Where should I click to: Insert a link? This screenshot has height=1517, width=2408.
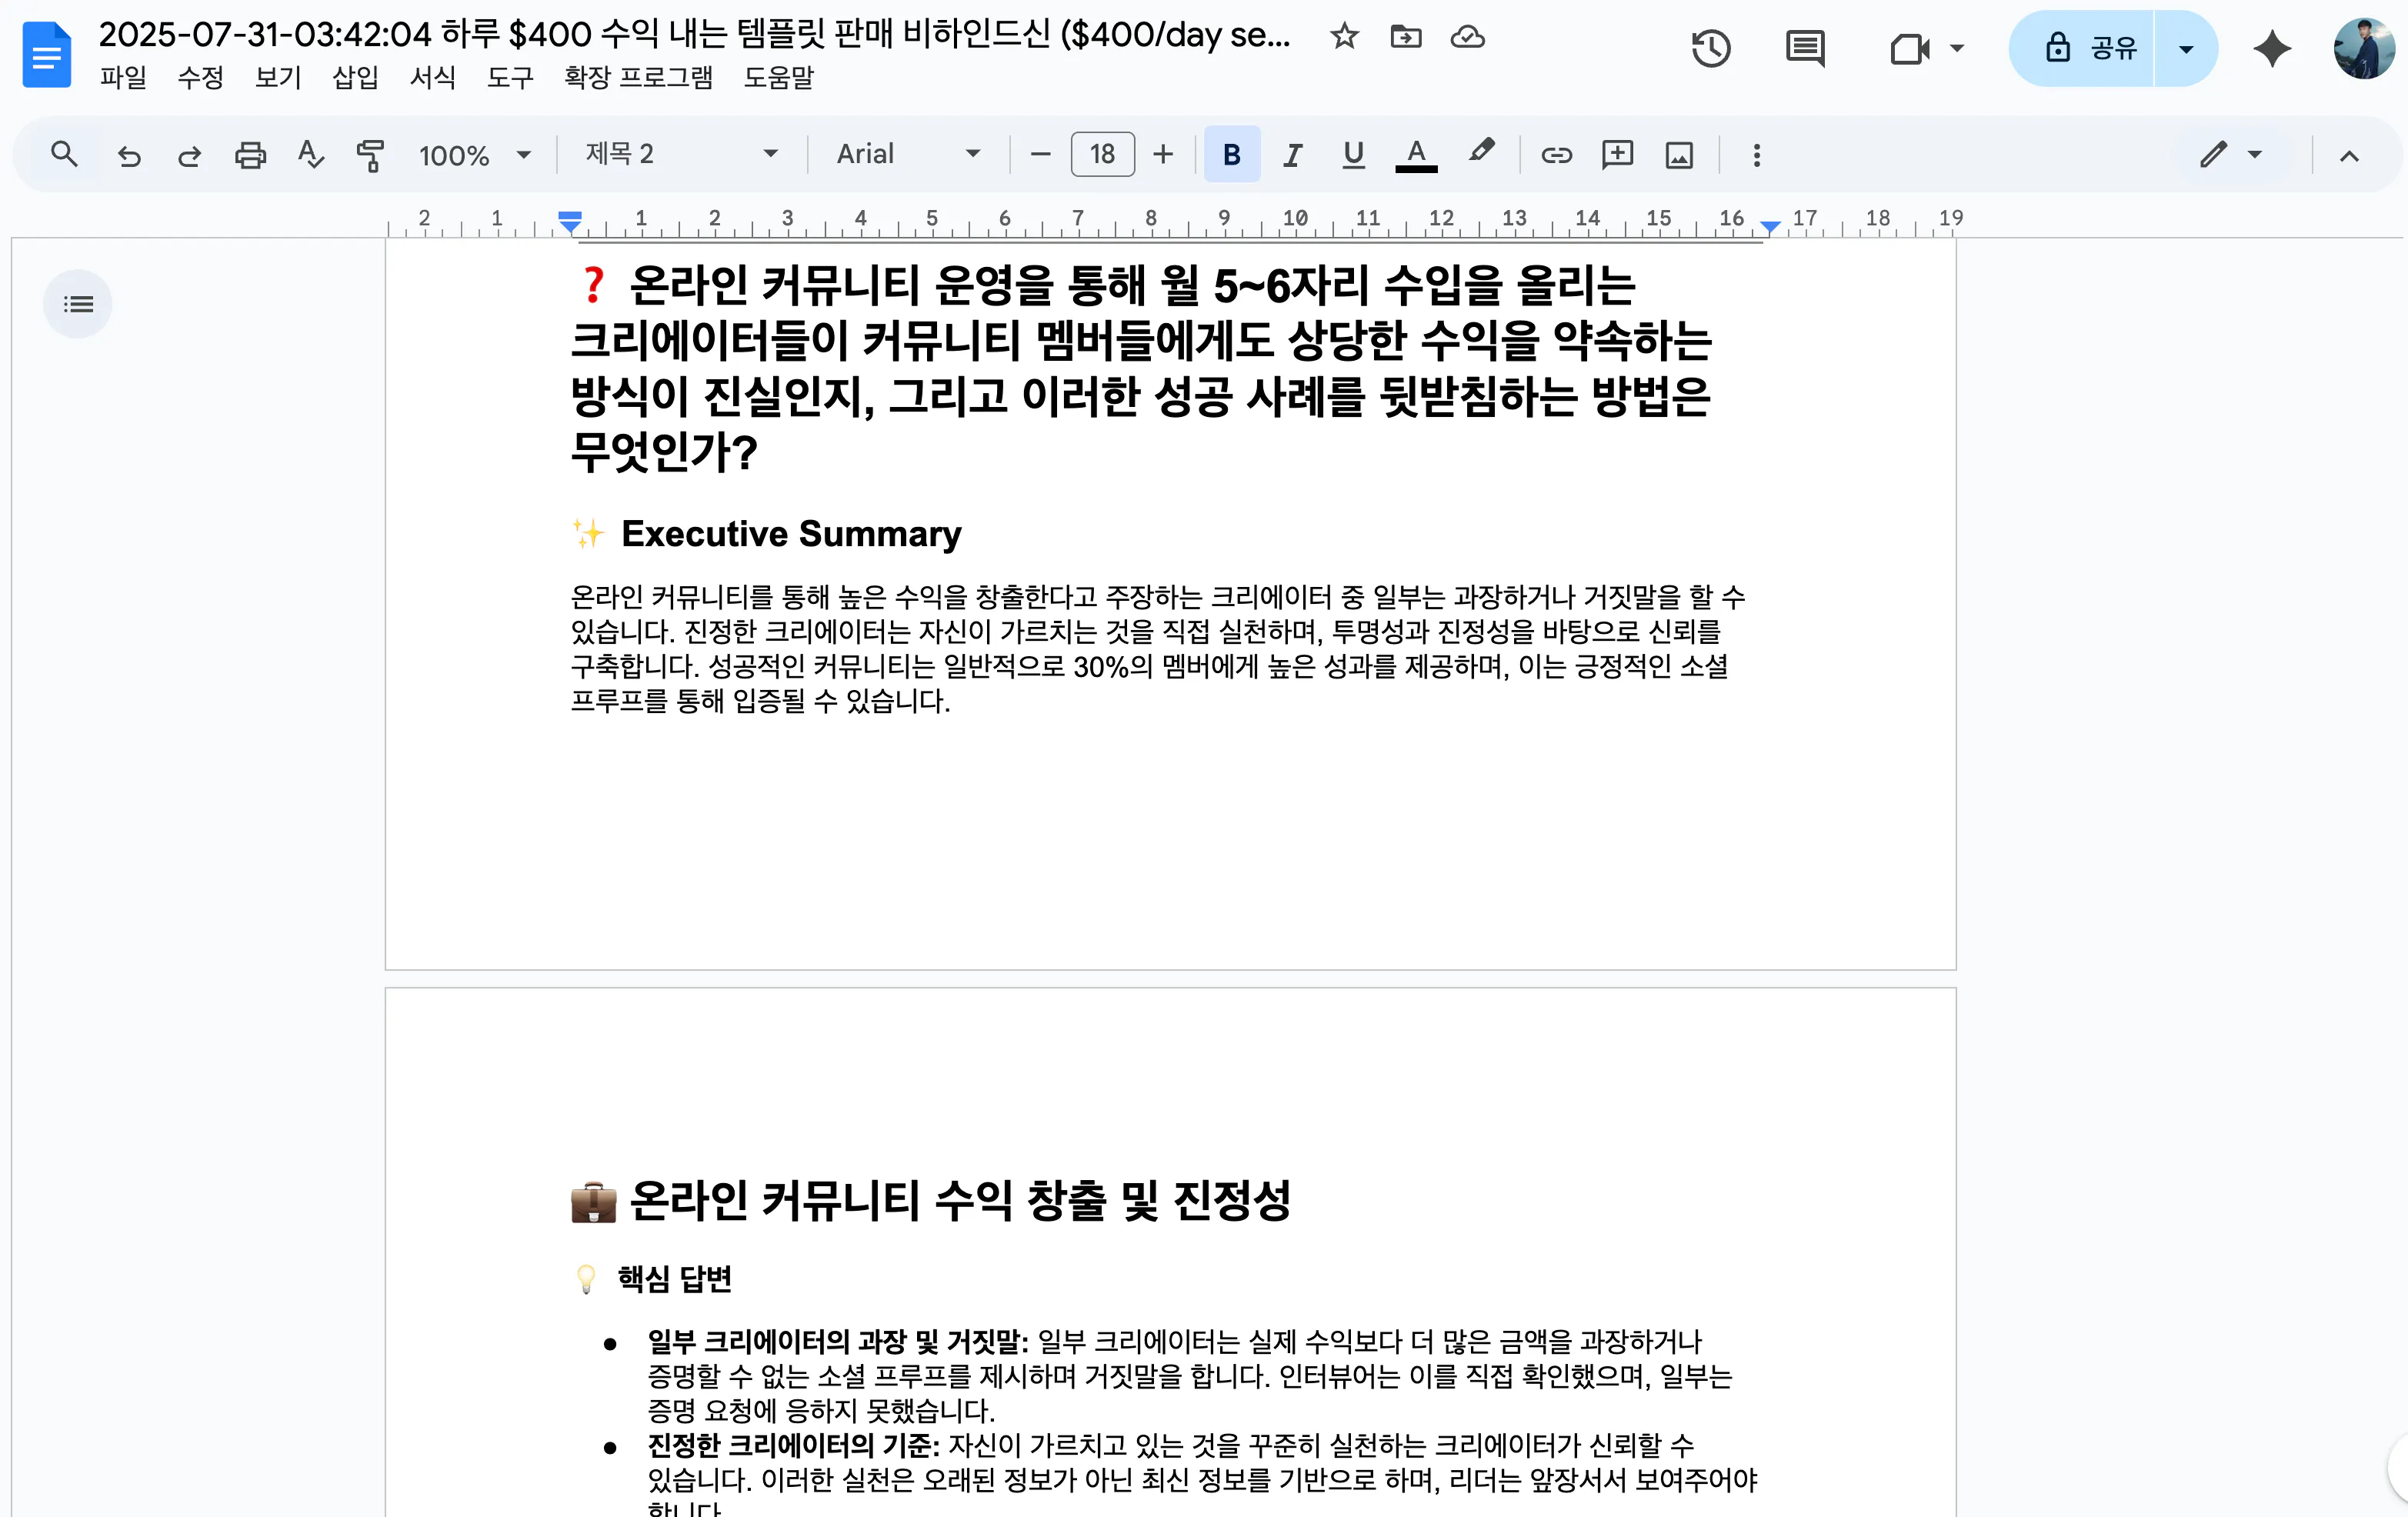point(1556,155)
